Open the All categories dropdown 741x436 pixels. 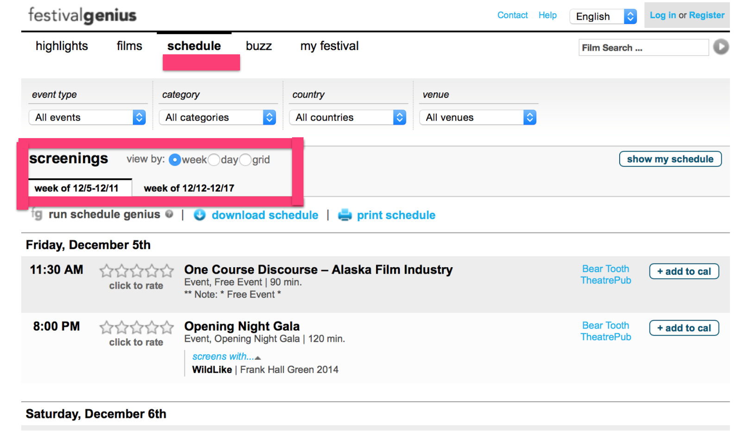[x=218, y=117]
